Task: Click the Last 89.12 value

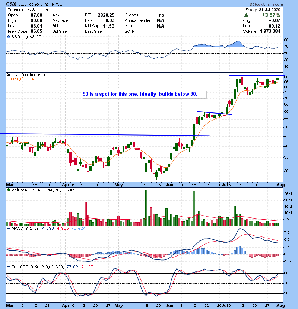Action: 274,26
